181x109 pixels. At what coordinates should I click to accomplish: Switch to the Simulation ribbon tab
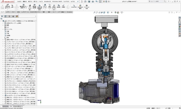point(69,12)
